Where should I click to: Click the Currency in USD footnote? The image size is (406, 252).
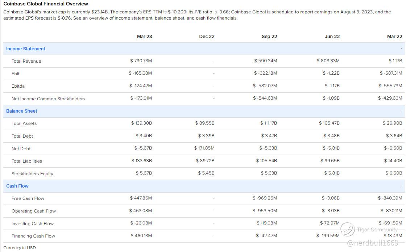click(20, 248)
